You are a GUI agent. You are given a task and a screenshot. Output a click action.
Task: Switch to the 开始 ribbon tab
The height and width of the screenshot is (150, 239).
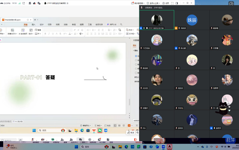(26, 24)
